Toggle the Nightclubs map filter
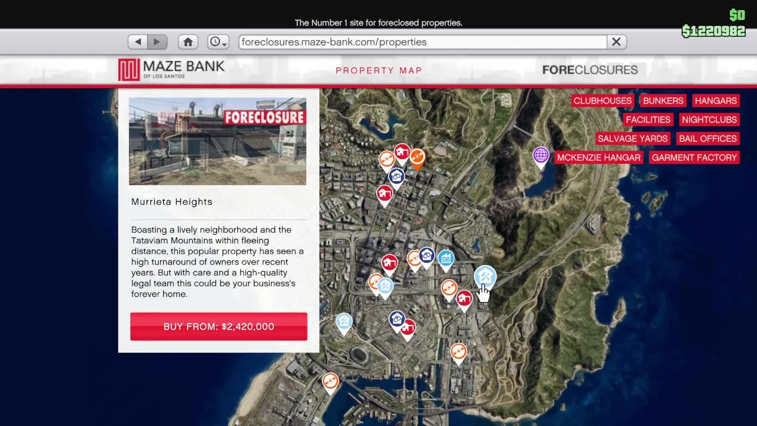The image size is (757, 426). click(709, 120)
